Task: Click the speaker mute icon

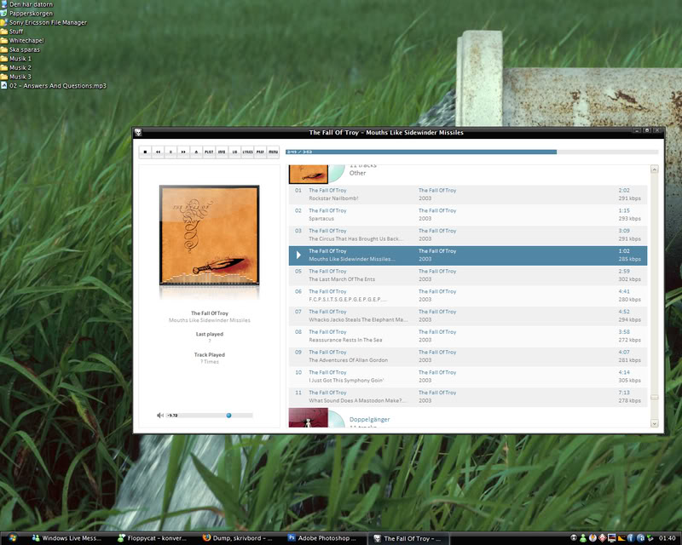Action: [x=160, y=416]
